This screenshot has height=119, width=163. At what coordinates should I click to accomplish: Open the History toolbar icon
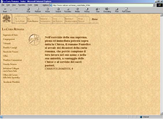(x=87, y=9)
